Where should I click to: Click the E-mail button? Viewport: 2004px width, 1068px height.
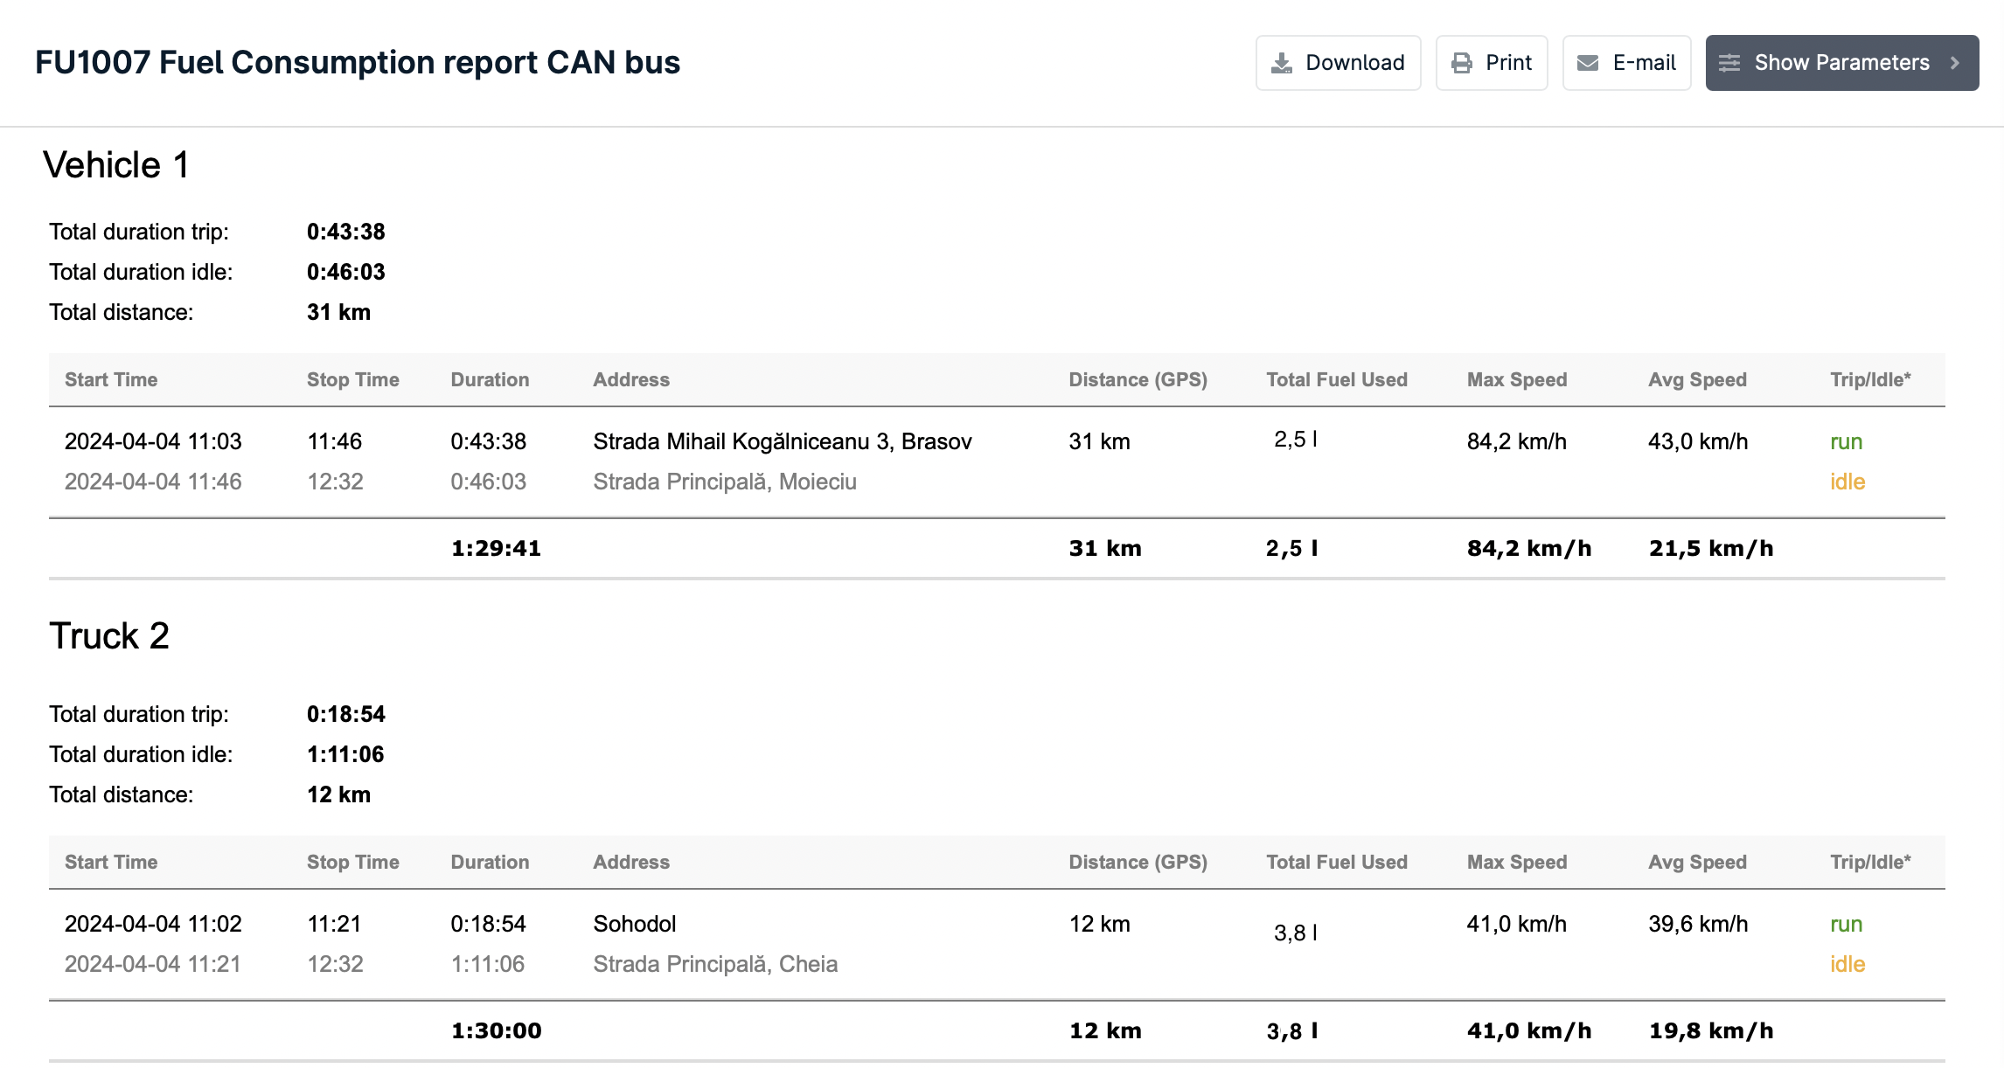[x=1626, y=62]
